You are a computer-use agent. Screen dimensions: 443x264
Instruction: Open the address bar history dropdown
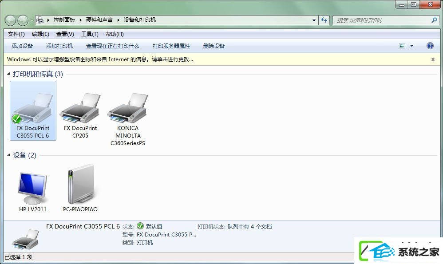coord(314,20)
